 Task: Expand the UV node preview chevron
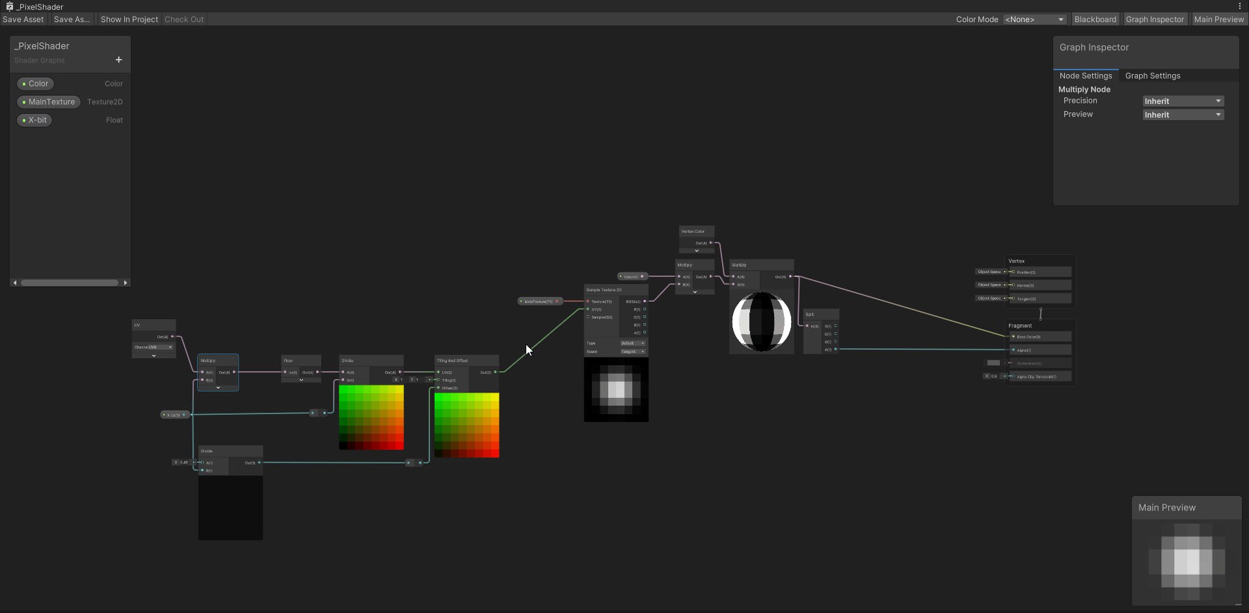154,356
